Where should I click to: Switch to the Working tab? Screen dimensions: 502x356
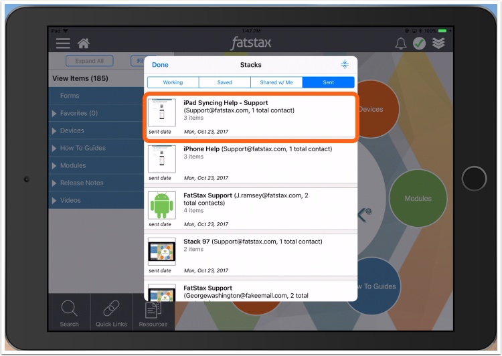coord(173,82)
